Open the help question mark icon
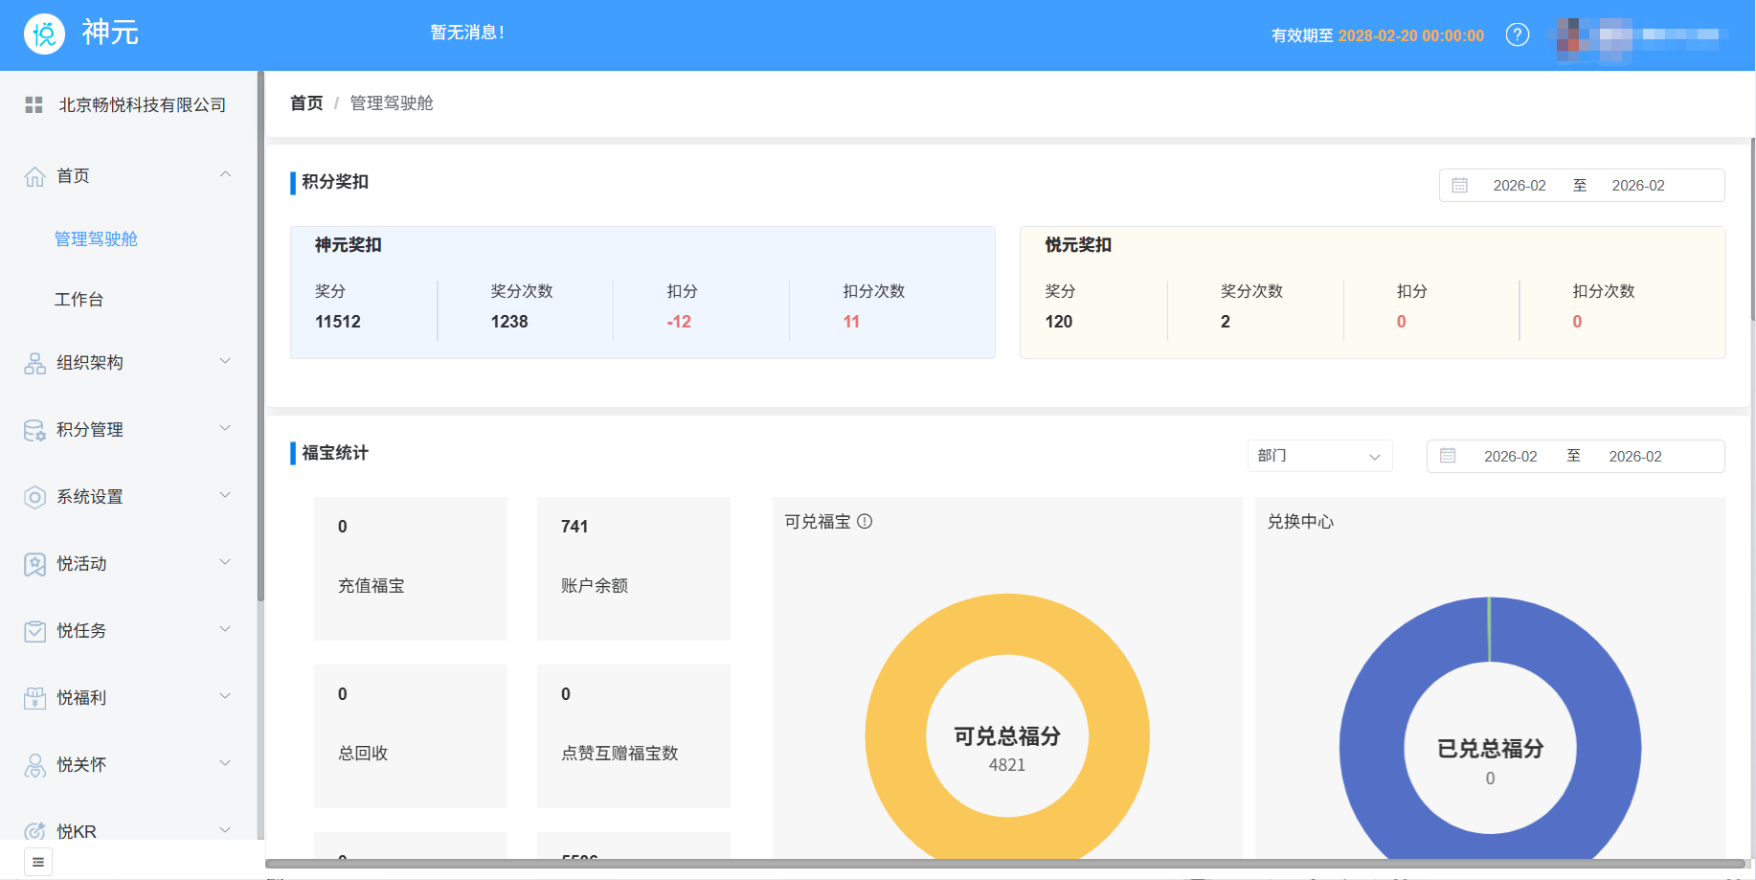 (x=1518, y=34)
